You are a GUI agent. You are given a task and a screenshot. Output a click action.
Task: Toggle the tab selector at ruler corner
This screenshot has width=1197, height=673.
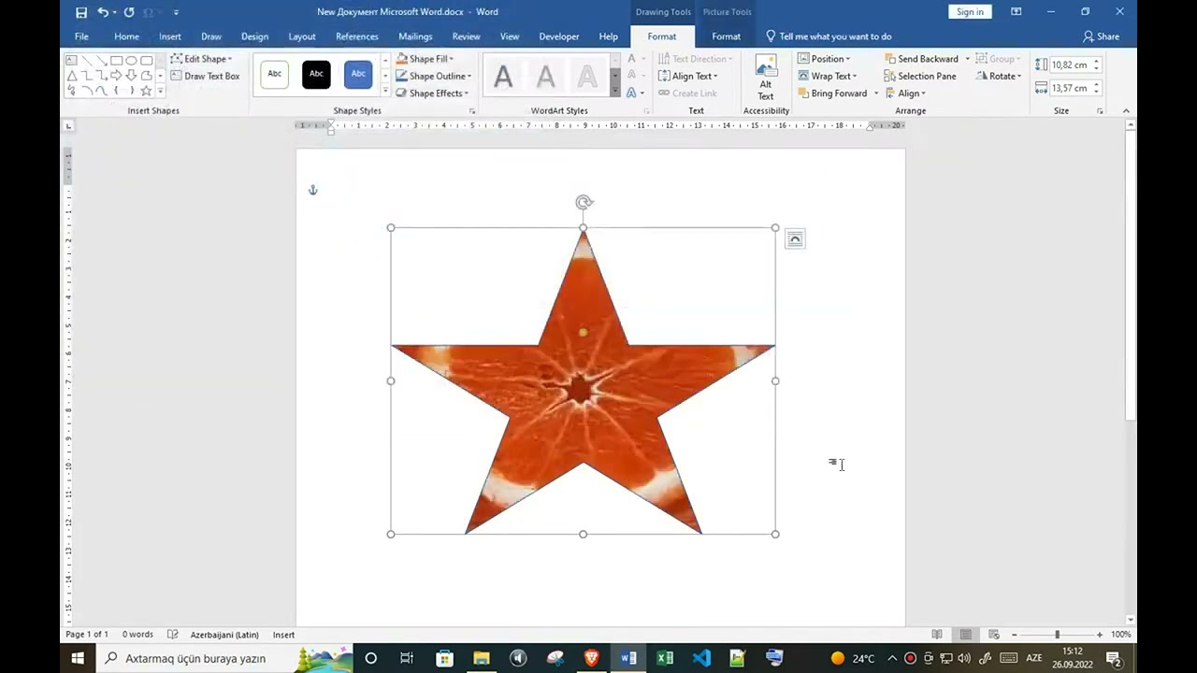coord(69,125)
